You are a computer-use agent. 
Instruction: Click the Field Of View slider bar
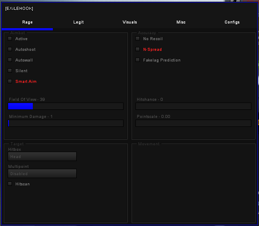(x=66, y=106)
